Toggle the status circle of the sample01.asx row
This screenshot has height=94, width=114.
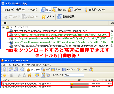pyautogui.click(x=112, y=31)
